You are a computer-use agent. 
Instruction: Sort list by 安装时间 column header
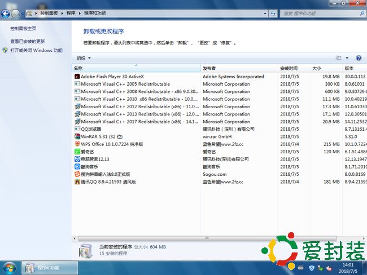click(x=294, y=68)
